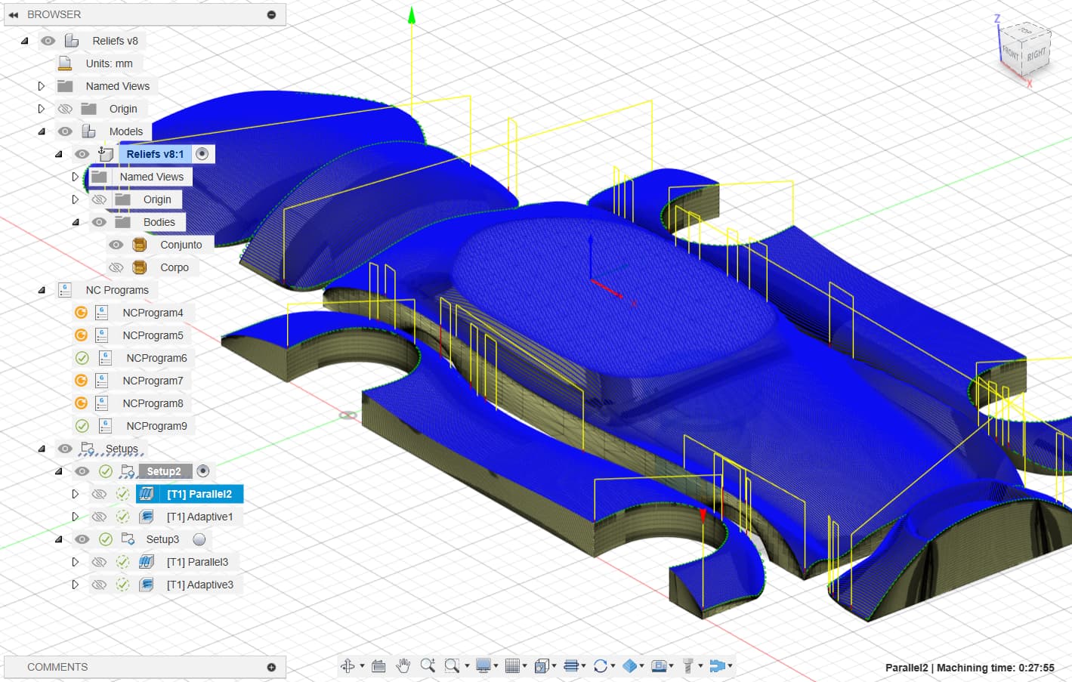Screen dimensions: 1072x682
Task: Activate Setup3 using its radio button
Action: [199, 539]
